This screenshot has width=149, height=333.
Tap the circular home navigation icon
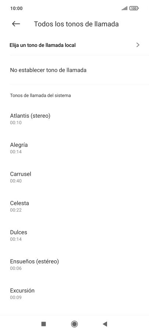[74, 324]
